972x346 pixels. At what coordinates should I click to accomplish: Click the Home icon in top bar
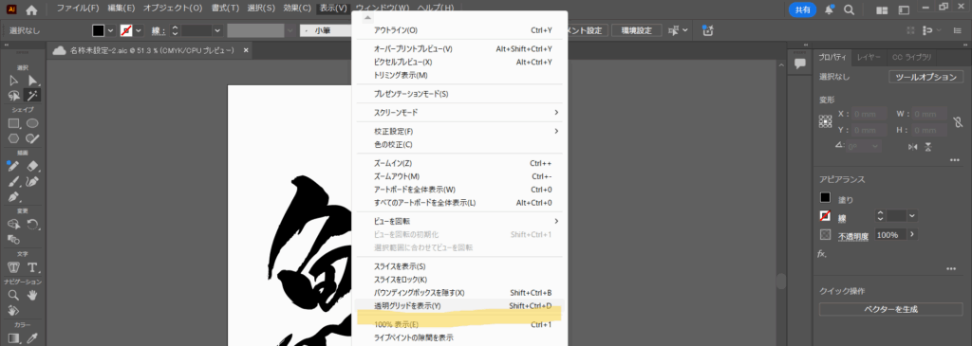click(x=31, y=9)
